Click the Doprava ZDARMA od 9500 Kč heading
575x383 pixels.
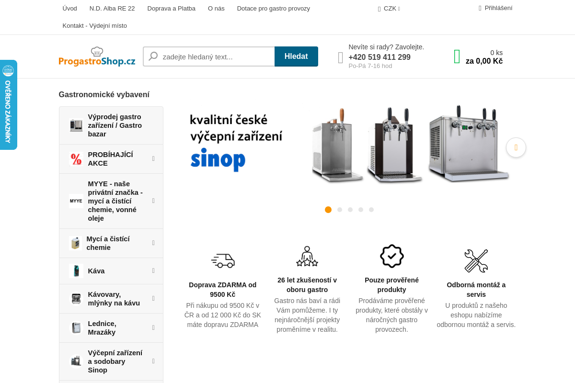(x=223, y=290)
